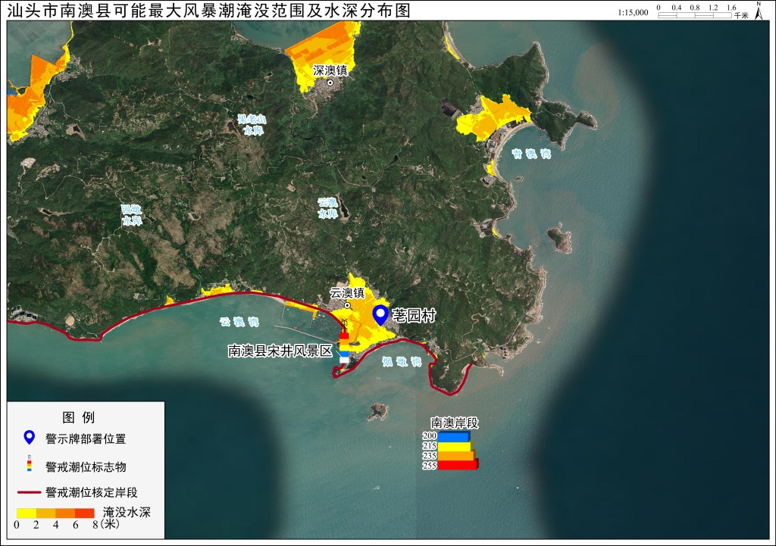Click the 南澳县宋井风景区 label
This screenshot has width=776, height=546.
(280, 351)
